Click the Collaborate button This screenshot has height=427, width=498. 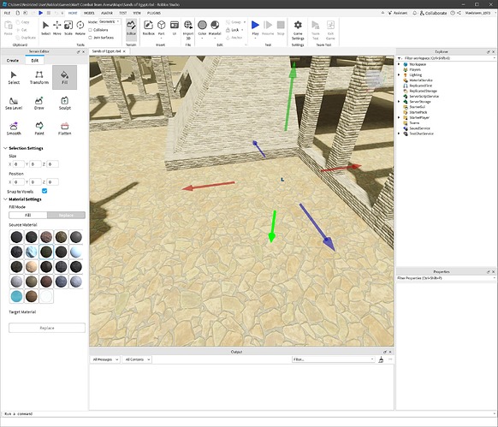(x=433, y=13)
